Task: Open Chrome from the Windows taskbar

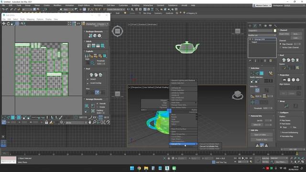Action: pos(139,168)
